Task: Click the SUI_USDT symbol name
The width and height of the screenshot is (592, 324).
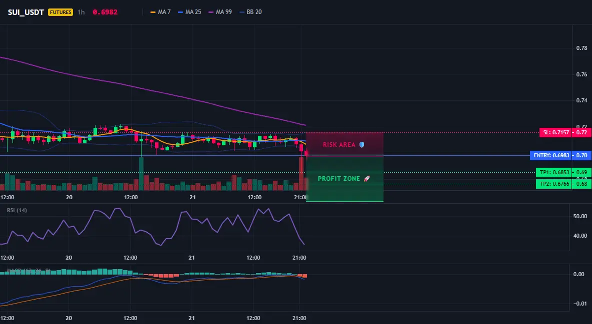Action: pyautogui.click(x=26, y=12)
